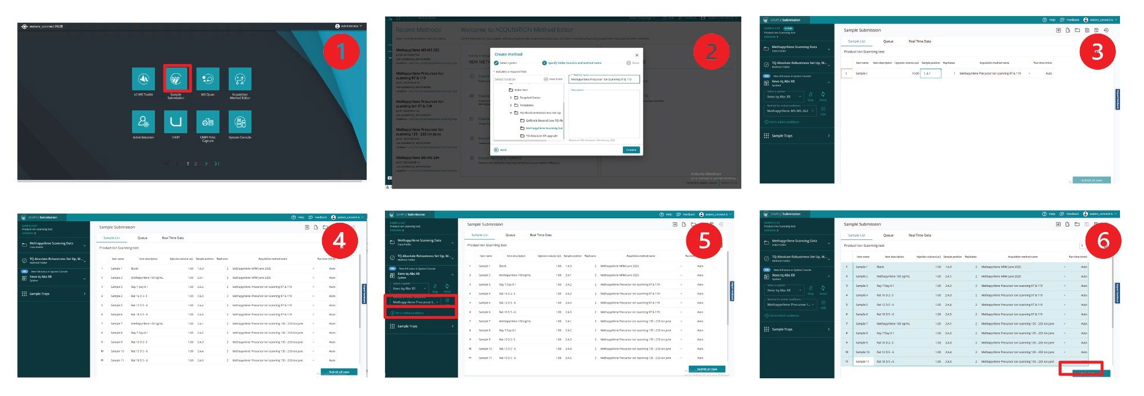Launch Sample Submission app from HUB

pos(176,79)
